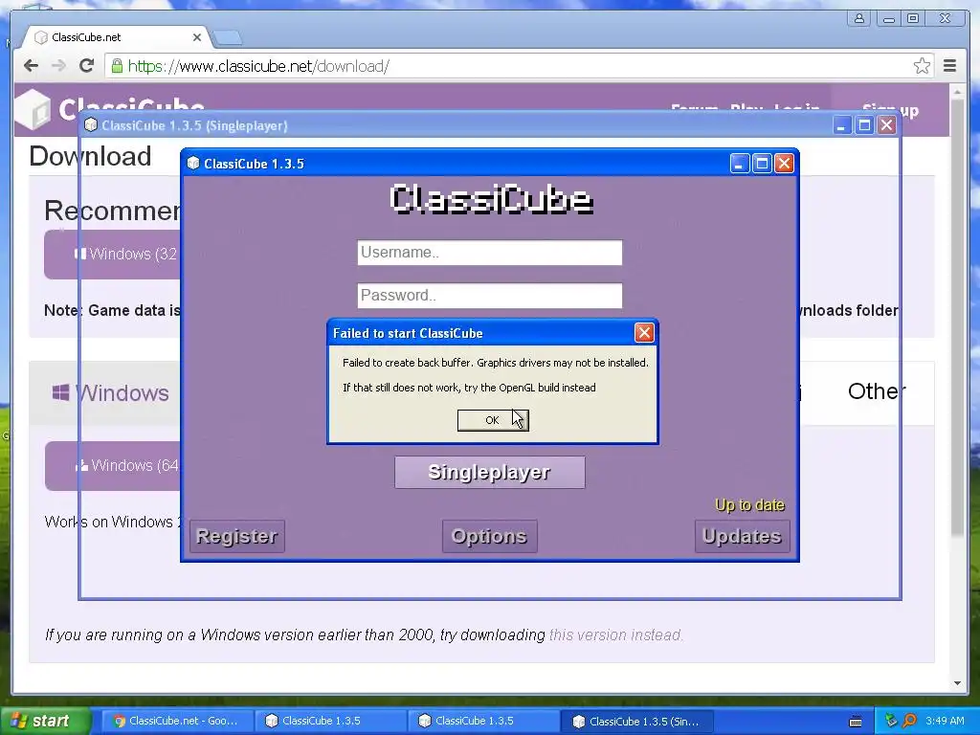Viewport: 980px width, 735px height.
Task: Minimize the ClassiCube Singleplayer game window
Action: tap(842, 125)
